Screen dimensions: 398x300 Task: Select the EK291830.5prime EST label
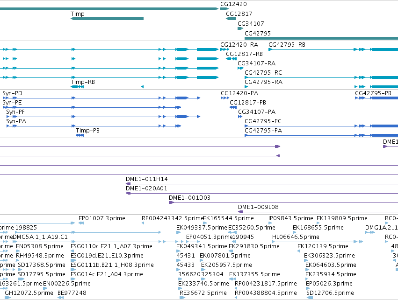(254, 246)
